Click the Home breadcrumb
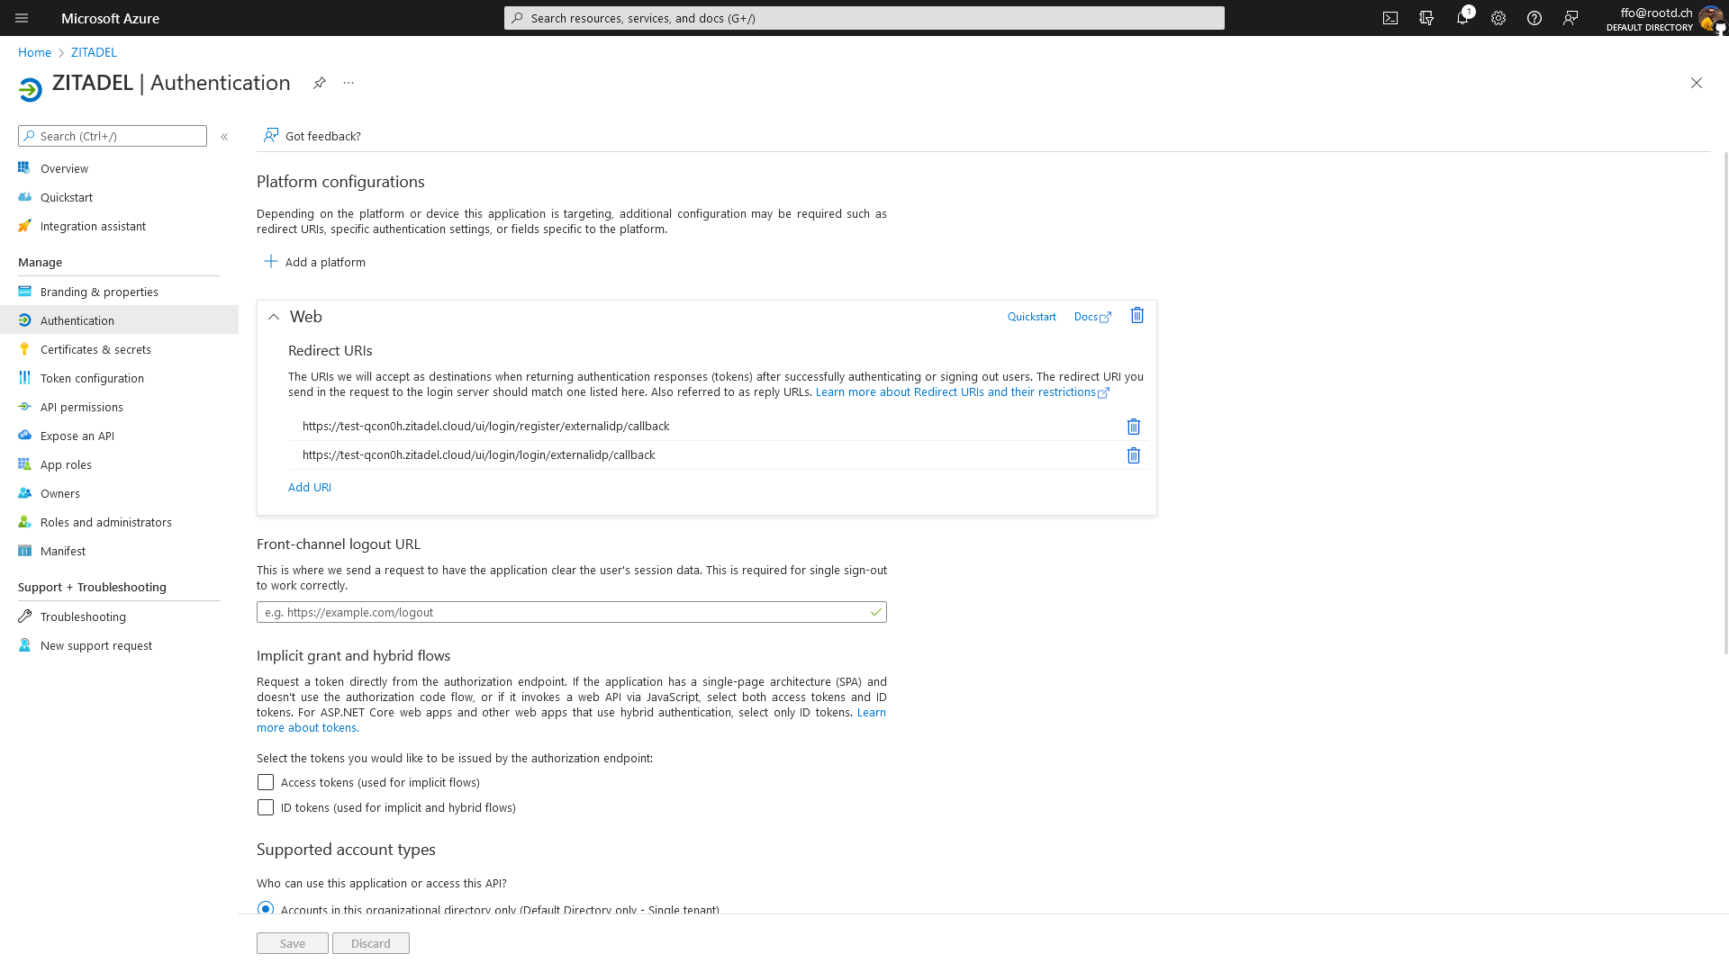This screenshot has width=1729, height=972. click(x=34, y=52)
